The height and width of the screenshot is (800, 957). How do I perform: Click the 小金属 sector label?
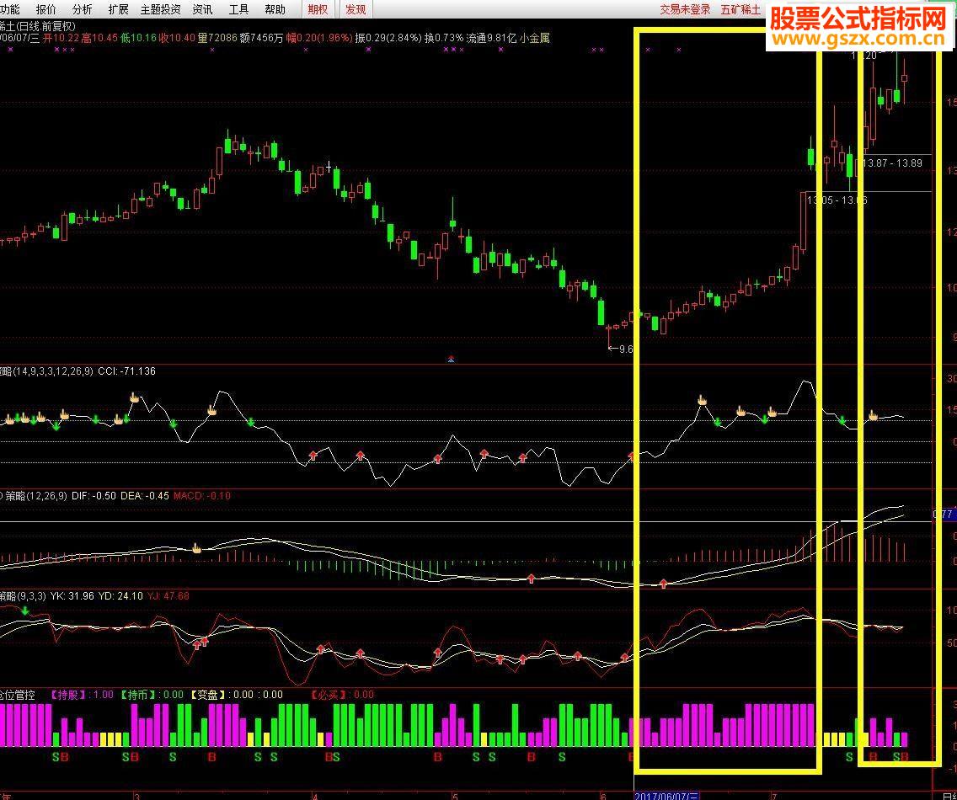(x=535, y=38)
